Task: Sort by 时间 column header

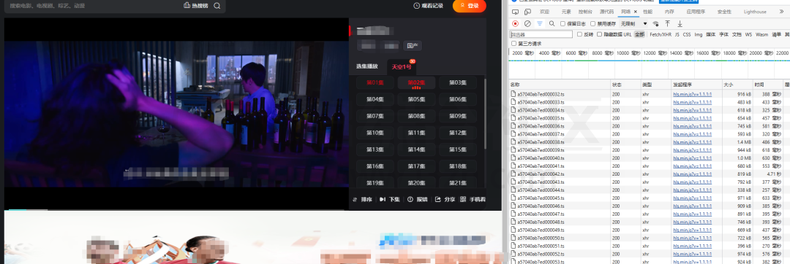Action: click(x=767, y=85)
